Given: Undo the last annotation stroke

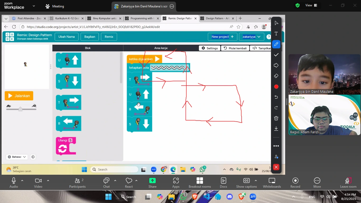Looking at the screenshot, I should pyautogui.click(x=276, y=97).
